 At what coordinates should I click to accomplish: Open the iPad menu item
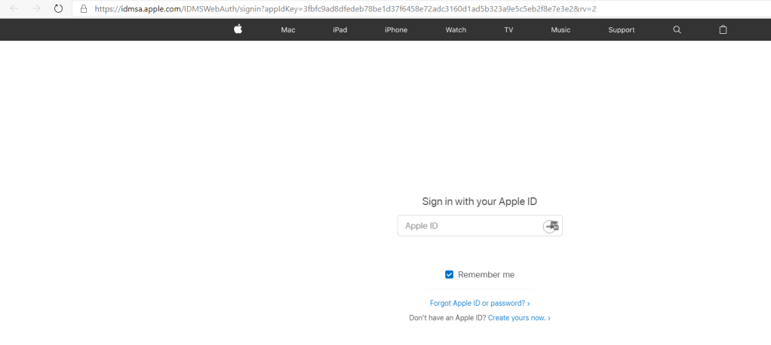pyautogui.click(x=339, y=30)
